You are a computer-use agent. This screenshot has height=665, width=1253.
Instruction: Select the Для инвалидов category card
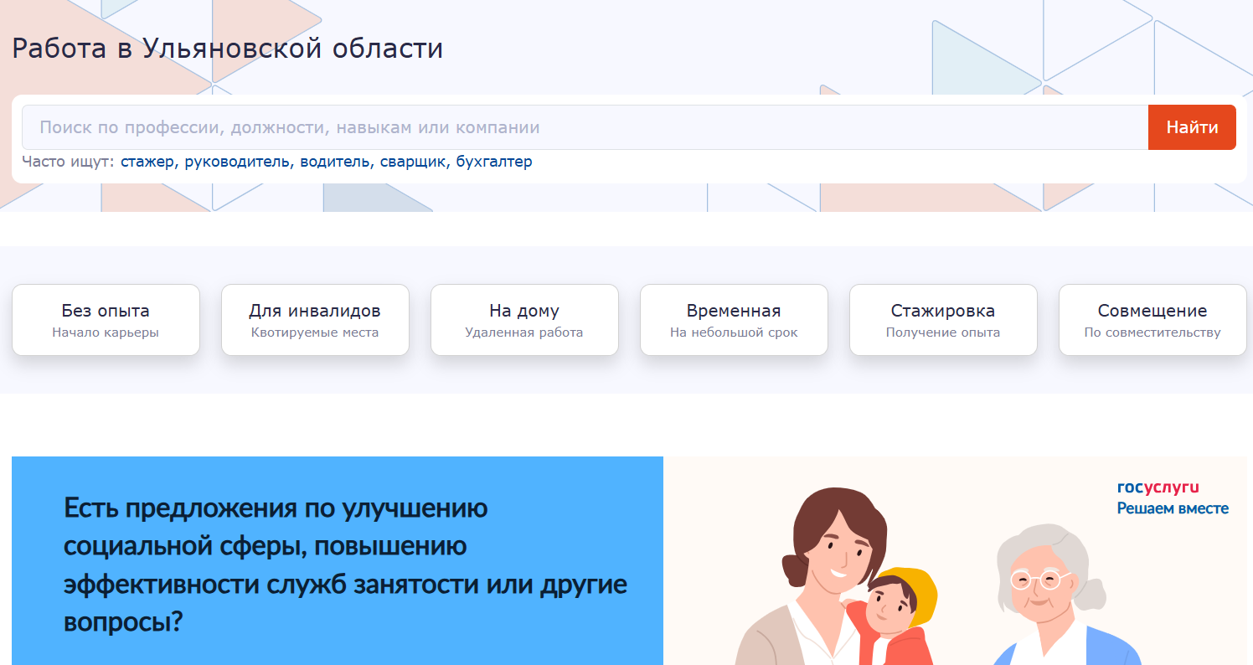(315, 320)
